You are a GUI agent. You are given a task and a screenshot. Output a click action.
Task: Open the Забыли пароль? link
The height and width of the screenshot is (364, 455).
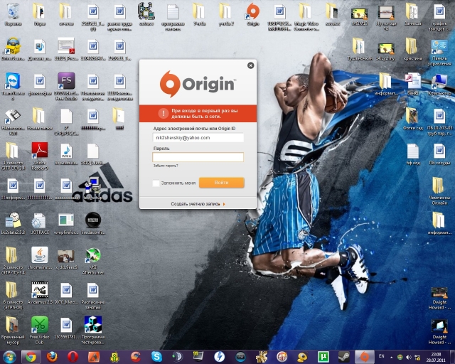166,166
